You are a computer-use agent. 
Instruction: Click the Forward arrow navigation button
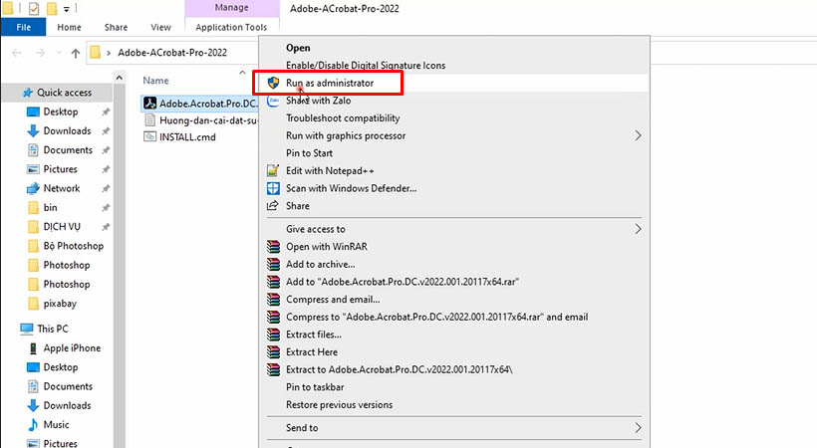point(40,53)
